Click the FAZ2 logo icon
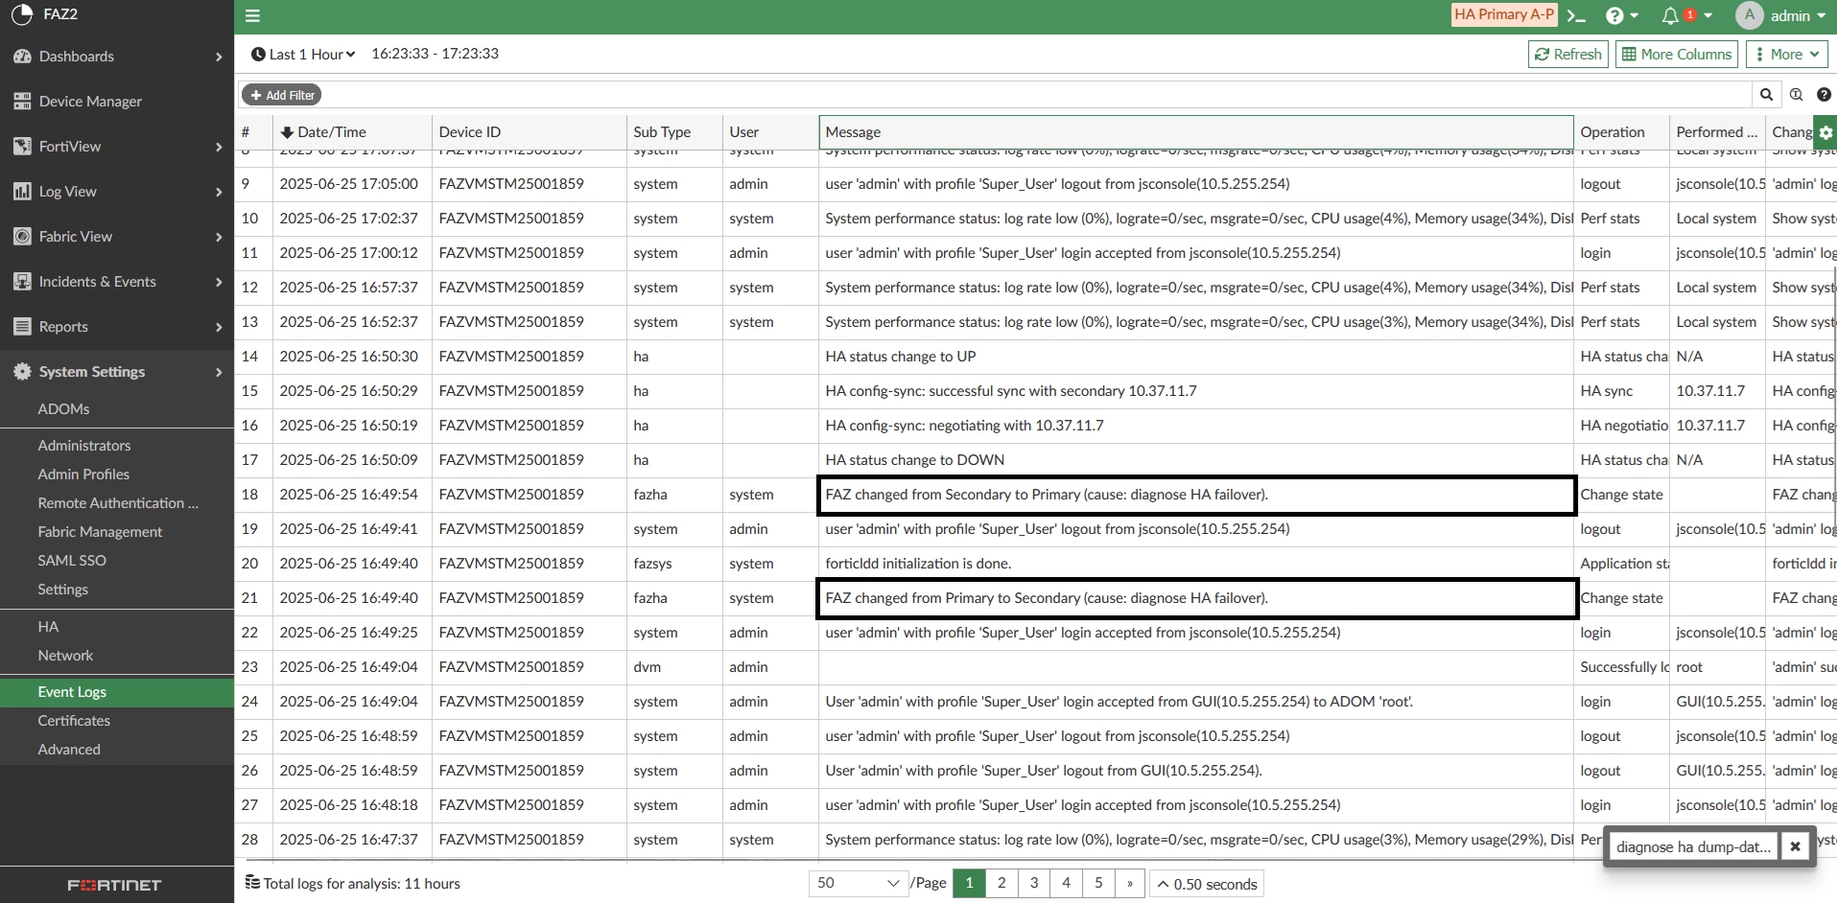The image size is (1837, 903). 21,14
